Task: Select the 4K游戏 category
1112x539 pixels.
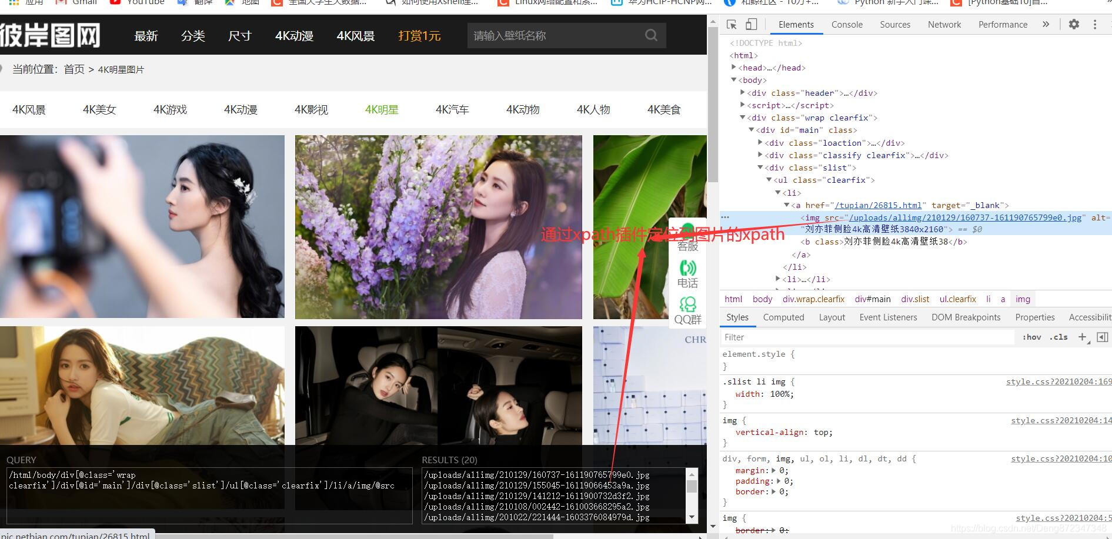Action: (x=170, y=110)
